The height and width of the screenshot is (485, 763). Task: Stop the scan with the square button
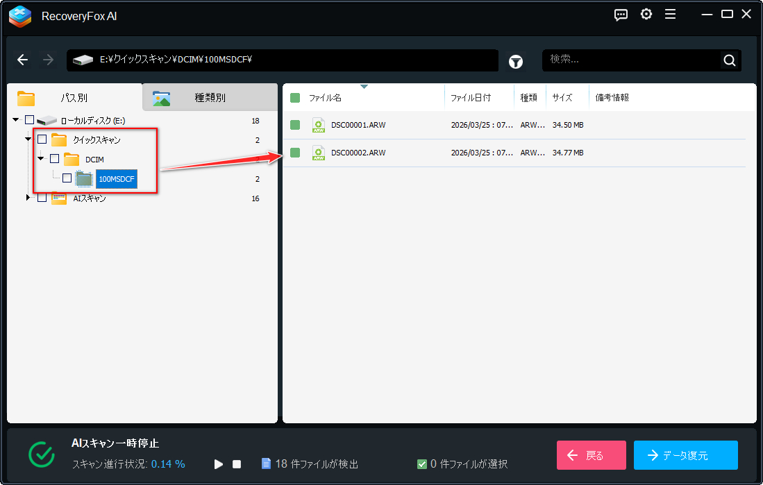point(237,464)
